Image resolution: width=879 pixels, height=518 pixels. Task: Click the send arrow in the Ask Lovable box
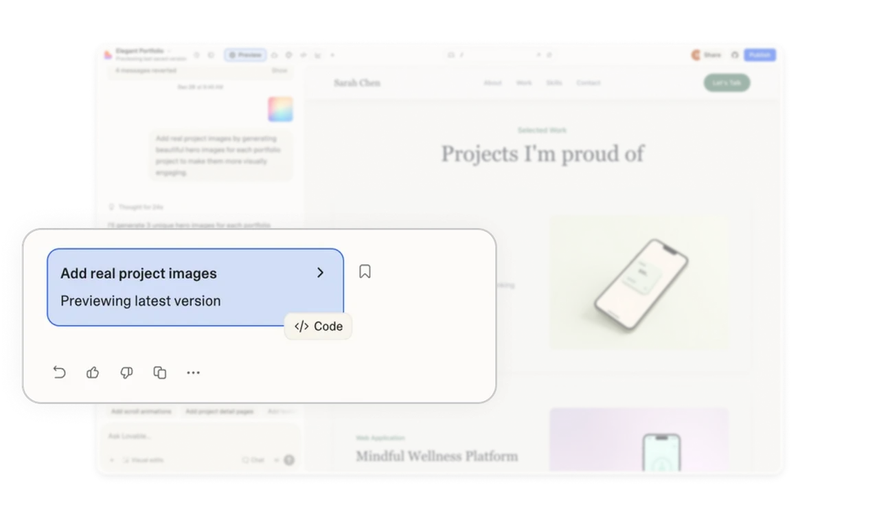coord(288,460)
